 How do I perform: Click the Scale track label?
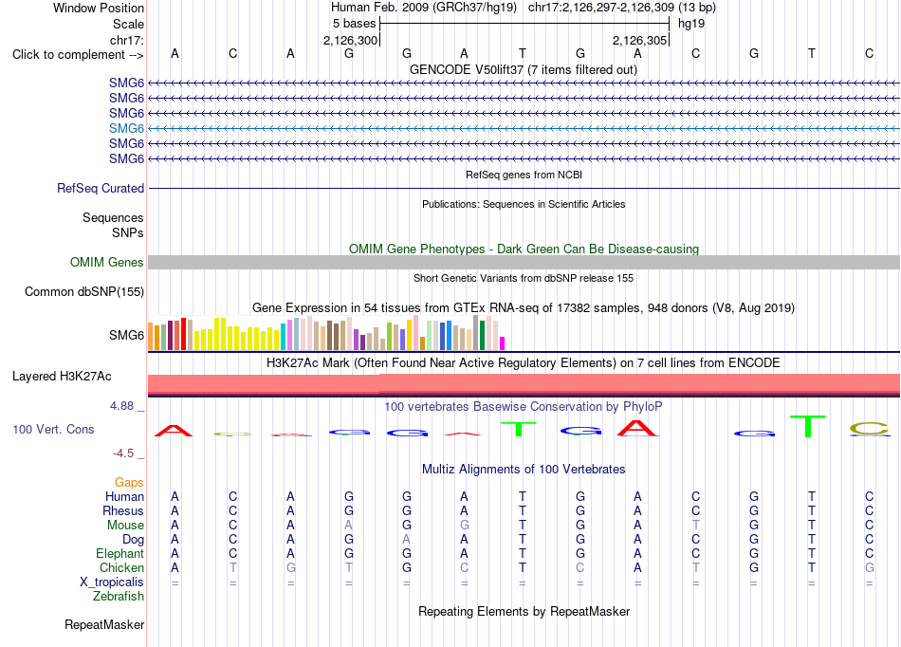pos(128,24)
